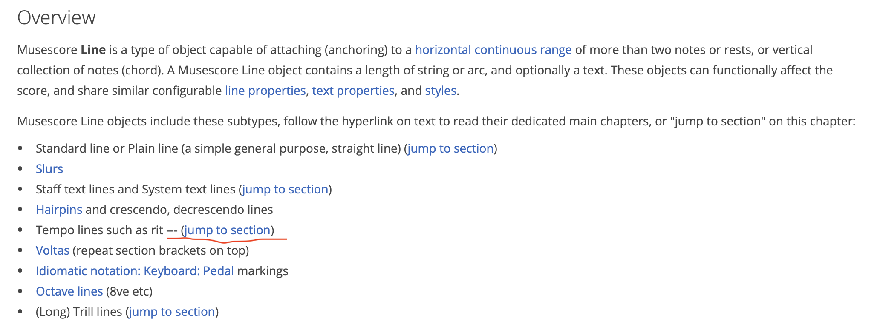
Task: Jump to Staff text lines section
Action: (x=285, y=190)
